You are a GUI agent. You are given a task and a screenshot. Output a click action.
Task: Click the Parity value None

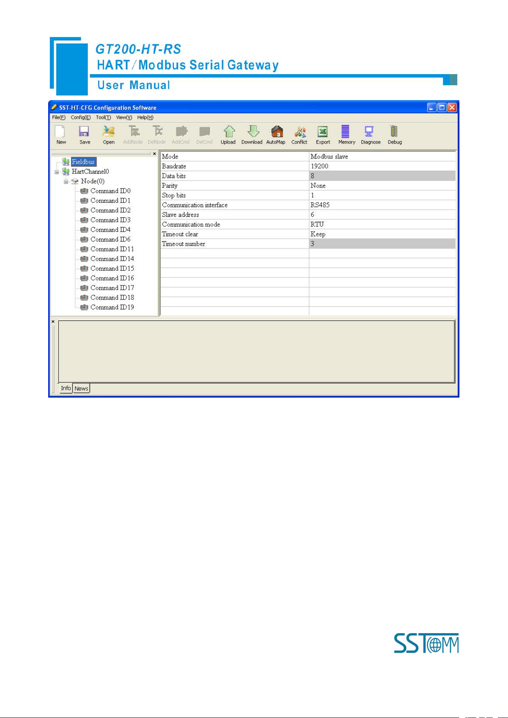tap(382, 186)
